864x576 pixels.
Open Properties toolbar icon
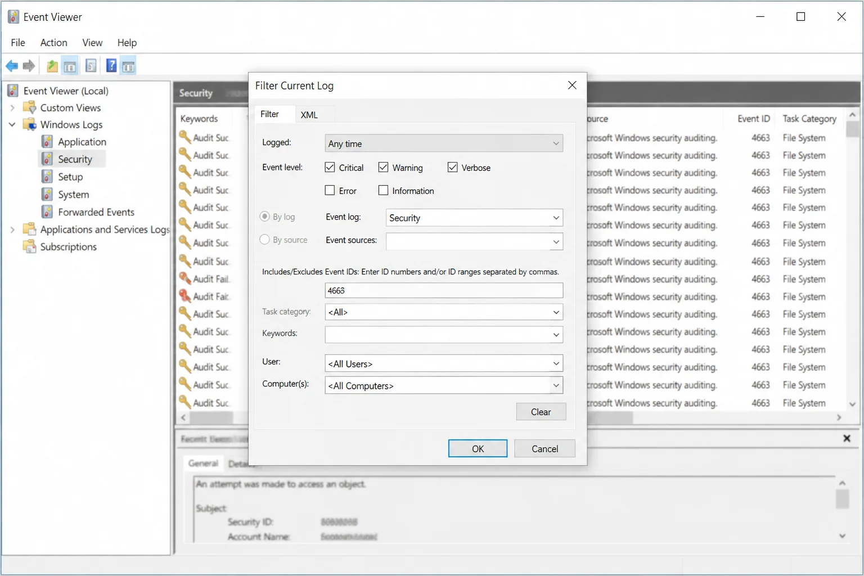coord(91,66)
